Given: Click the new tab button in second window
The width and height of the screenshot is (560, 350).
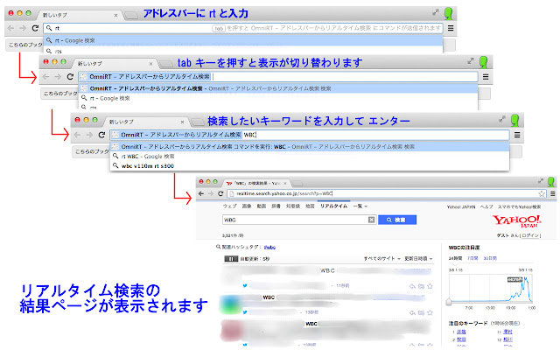Looking at the screenshot, I should 165,64.
